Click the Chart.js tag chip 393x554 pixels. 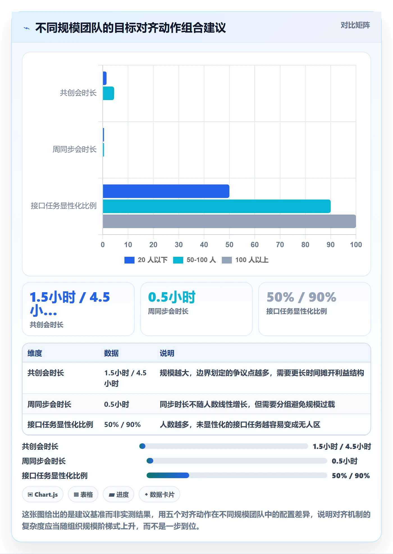pos(43,494)
